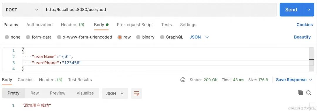
Task: Switch to the Authorization tab
Action: 39,25
